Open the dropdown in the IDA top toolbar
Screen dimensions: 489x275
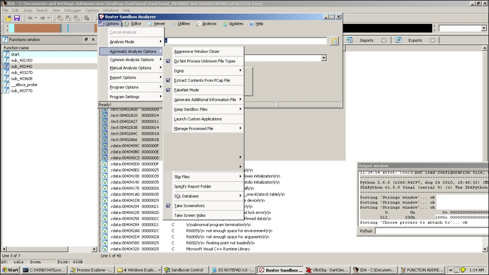pos(484,28)
